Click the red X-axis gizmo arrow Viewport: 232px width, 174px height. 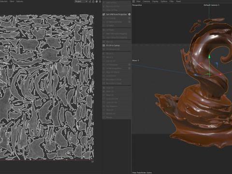click(x=221, y=74)
